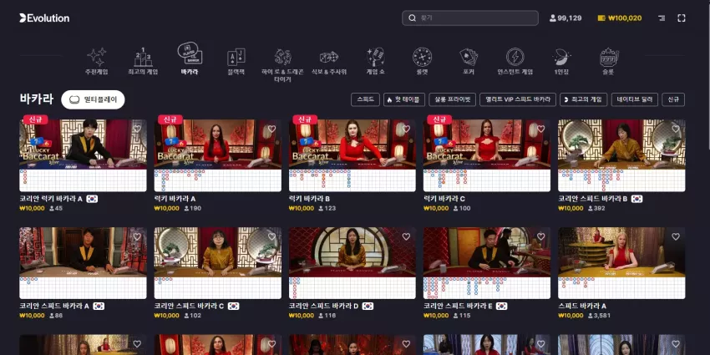Apply the top games filter chip

(583, 99)
